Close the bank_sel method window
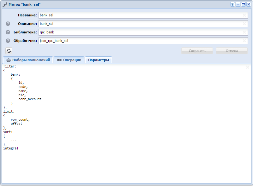 249,4
